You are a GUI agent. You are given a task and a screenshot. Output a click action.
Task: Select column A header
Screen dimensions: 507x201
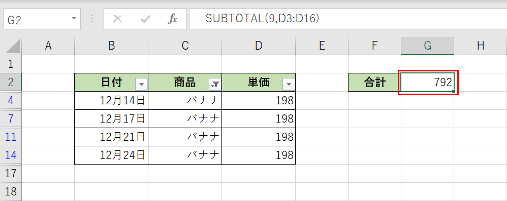pos(48,46)
